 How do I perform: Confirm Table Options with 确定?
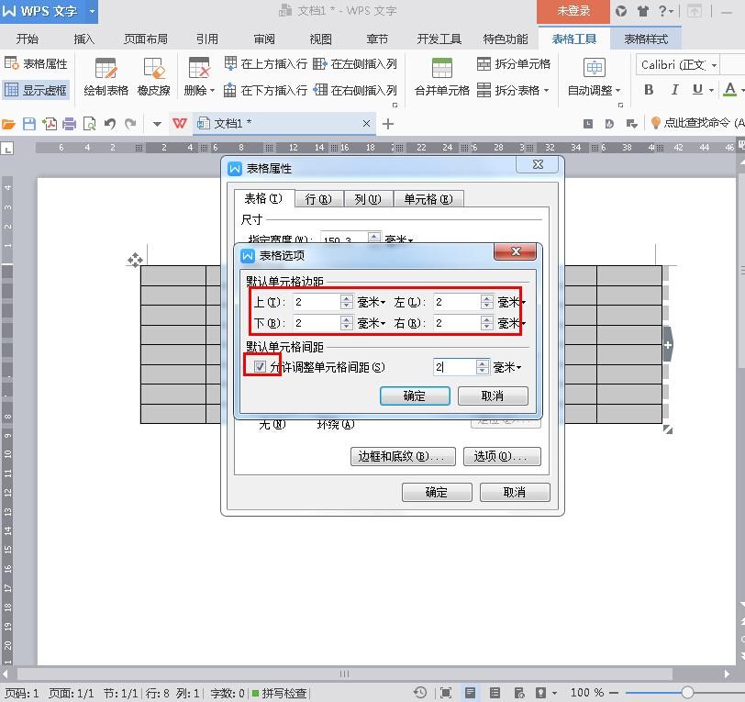click(x=415, y=396)
